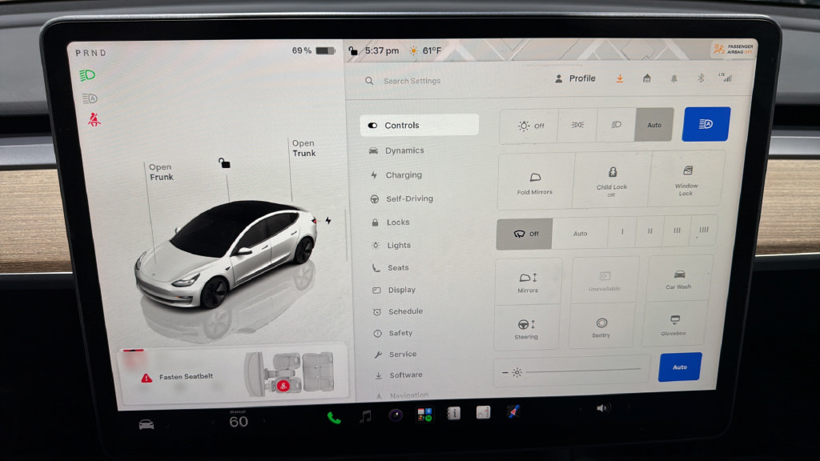Open the Camera app

(x=396, y=415)
